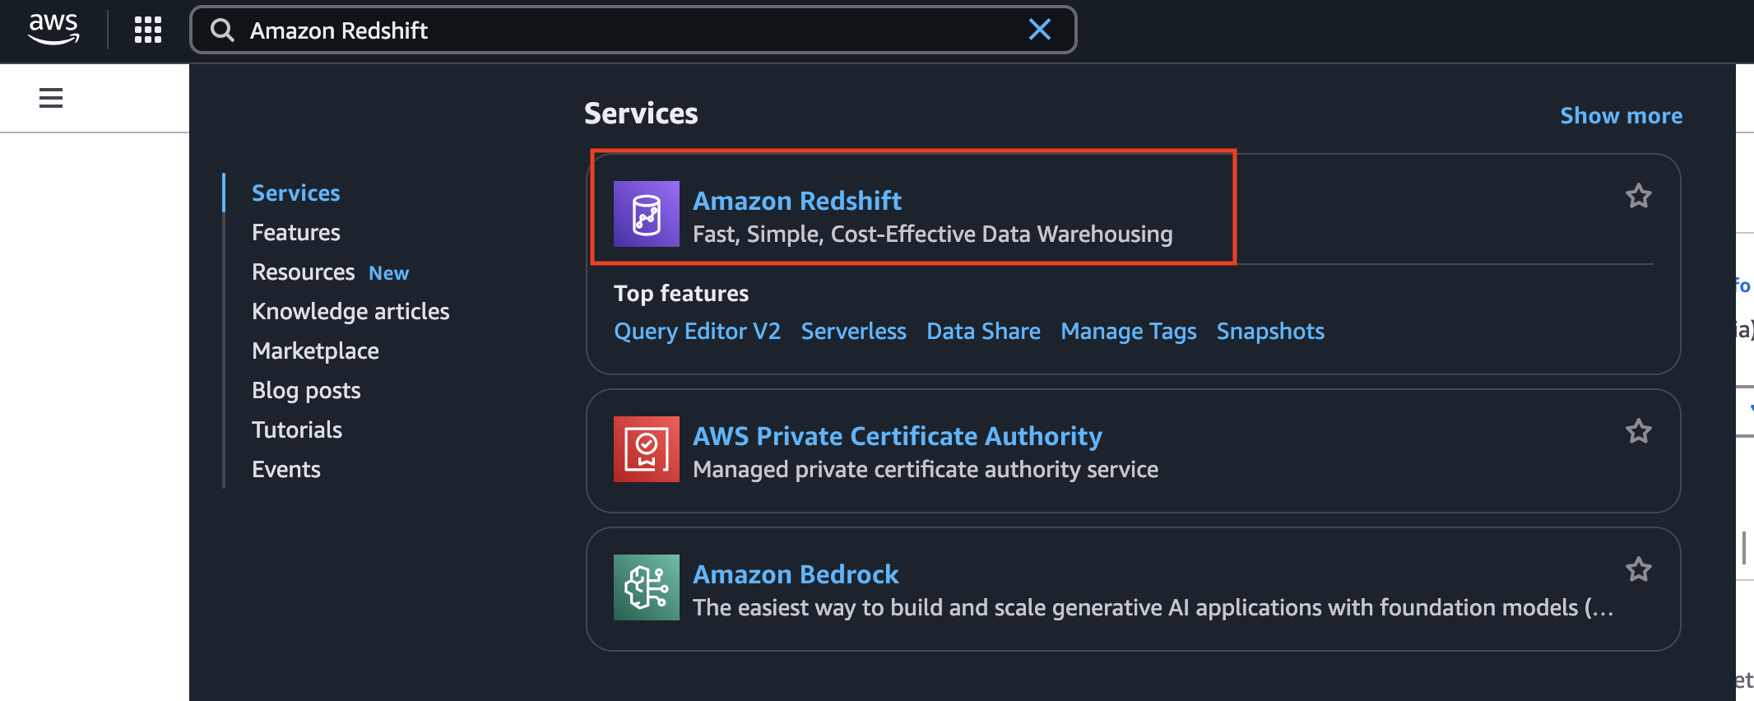Select the Features category
The image size is (1754, 701).
coord(295,232)
